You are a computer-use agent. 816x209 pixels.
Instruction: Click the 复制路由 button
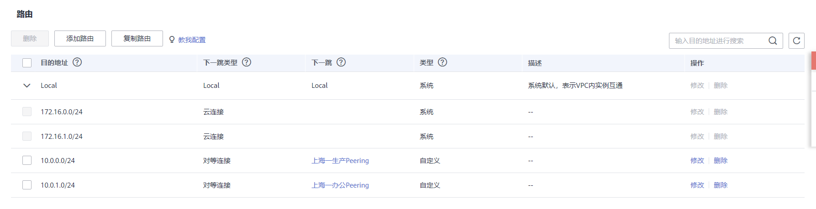(137, 39)
